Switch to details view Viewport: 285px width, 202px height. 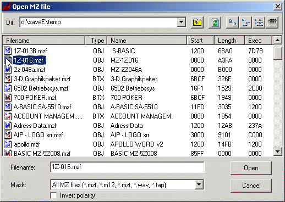click(272, 23)
